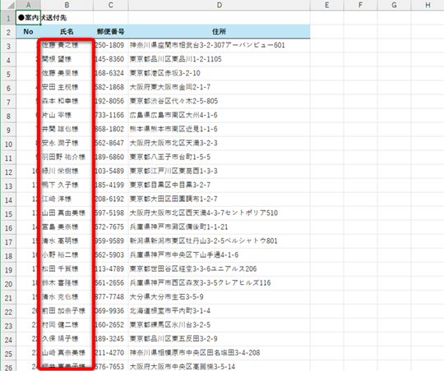
Task: Click postal code cell '250-1809'
Action: click(x=111, y=45)
